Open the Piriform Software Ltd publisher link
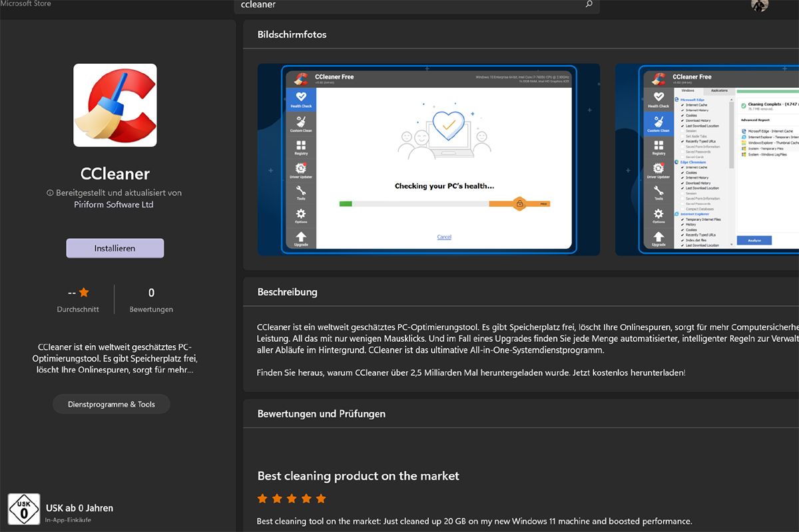The height and width of the screenshot is (532, 799). click(x=114, y=205)
